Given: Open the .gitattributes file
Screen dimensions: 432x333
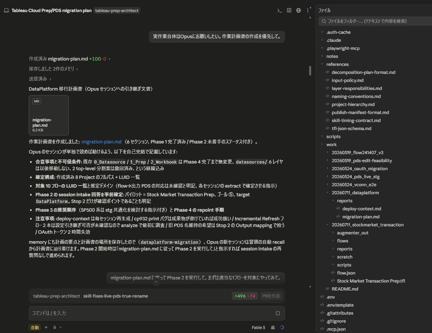Looking at the screenshot, I should point(339,313).
